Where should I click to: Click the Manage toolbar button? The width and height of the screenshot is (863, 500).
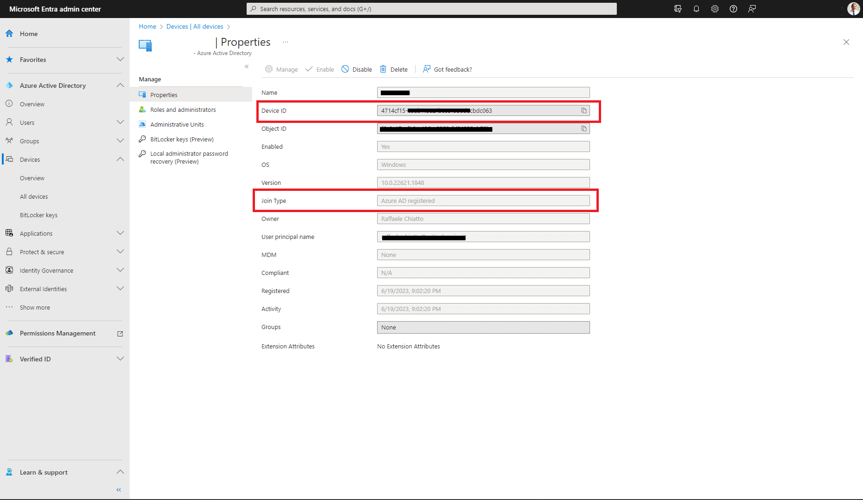(x=281, y=69)
